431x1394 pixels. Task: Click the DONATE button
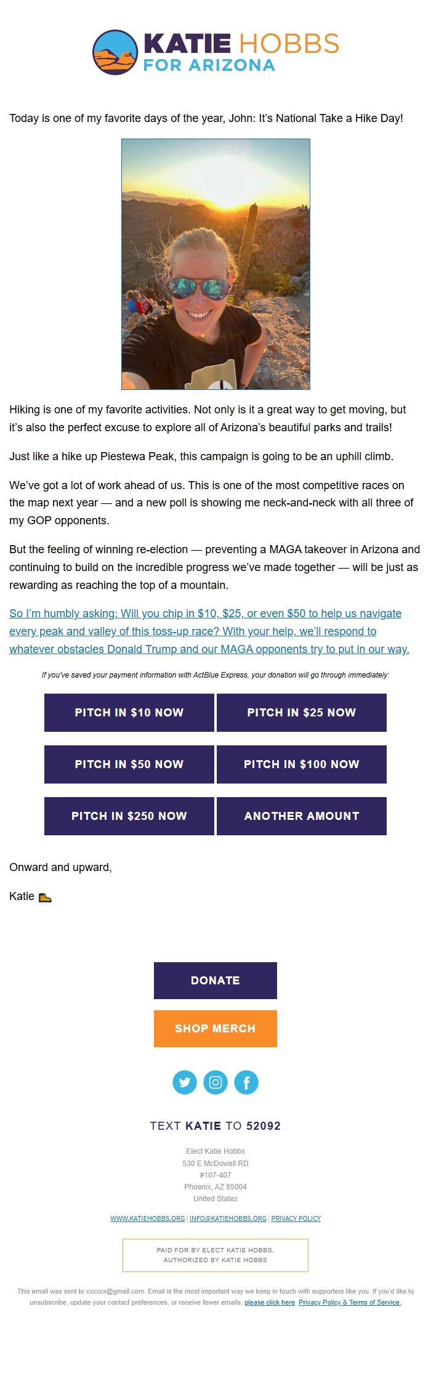(215, 980)
